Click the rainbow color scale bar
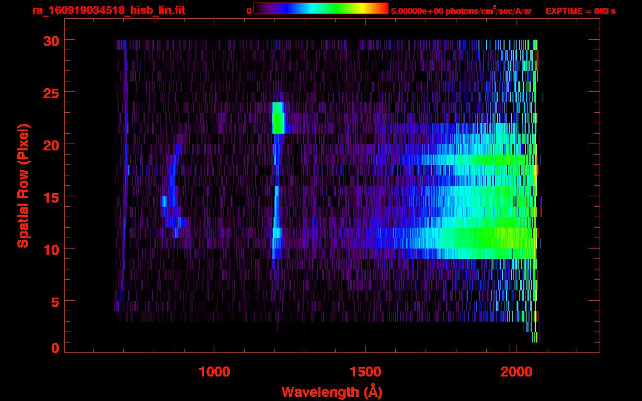The width and height of the screenshot is (642, 401). 321,8
